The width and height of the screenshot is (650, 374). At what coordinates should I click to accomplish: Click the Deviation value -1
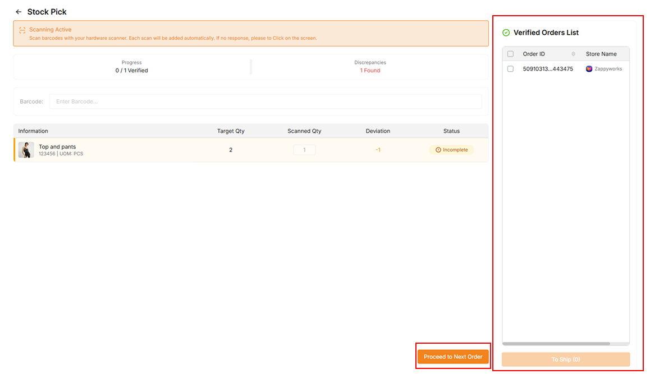pyautogui.click(x=378, y=150)
